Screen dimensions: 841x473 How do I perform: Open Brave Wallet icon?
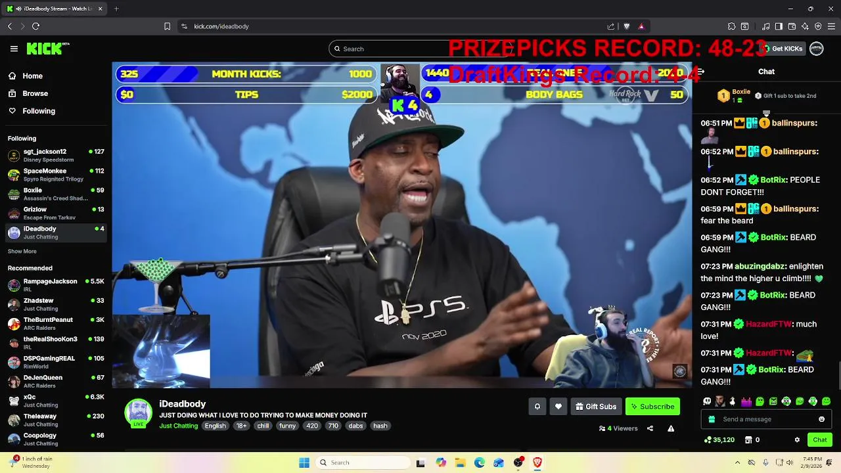click(x=792, y=26)
